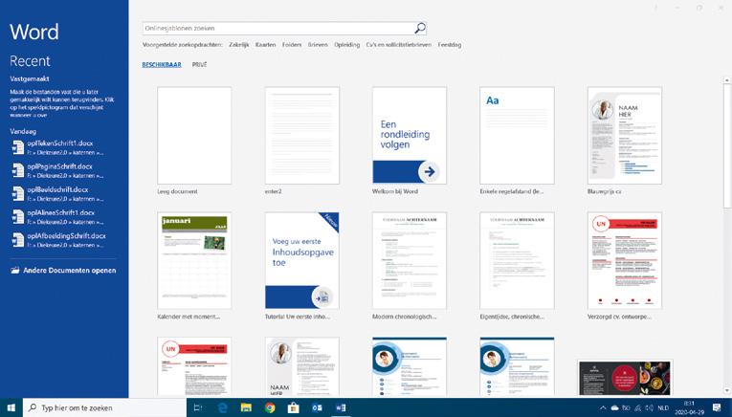Switch to the PRIVÉ tab

pos(199,65)
